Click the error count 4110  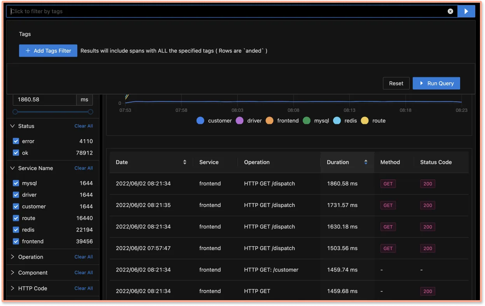pyautogui.click(x=86, y=141)
